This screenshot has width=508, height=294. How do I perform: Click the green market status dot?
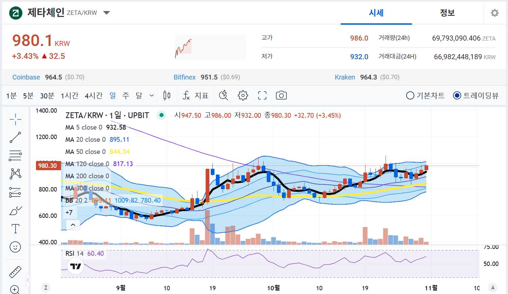point(162,115)
